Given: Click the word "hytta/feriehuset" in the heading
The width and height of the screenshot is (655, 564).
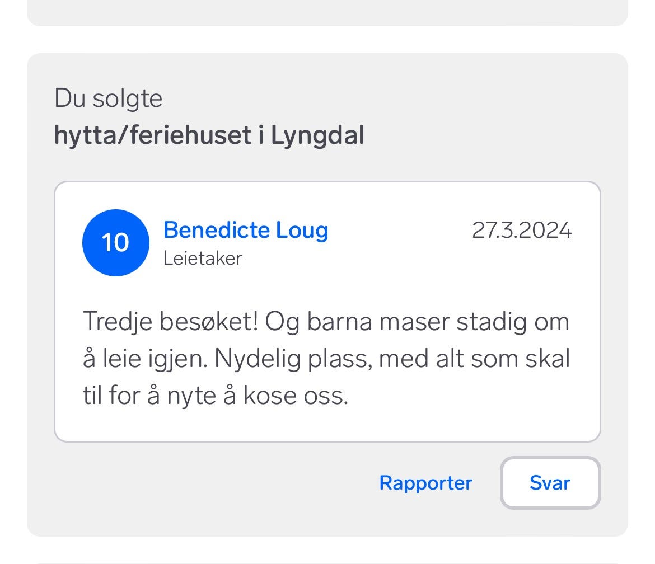Looking at the screenshot, I should point(152,135).
